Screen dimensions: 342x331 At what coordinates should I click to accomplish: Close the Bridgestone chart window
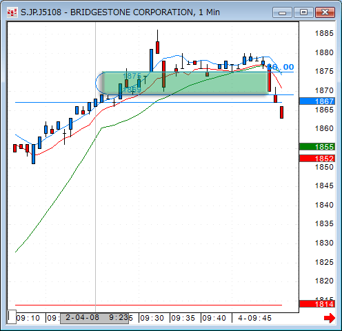(x=325, y=12)
